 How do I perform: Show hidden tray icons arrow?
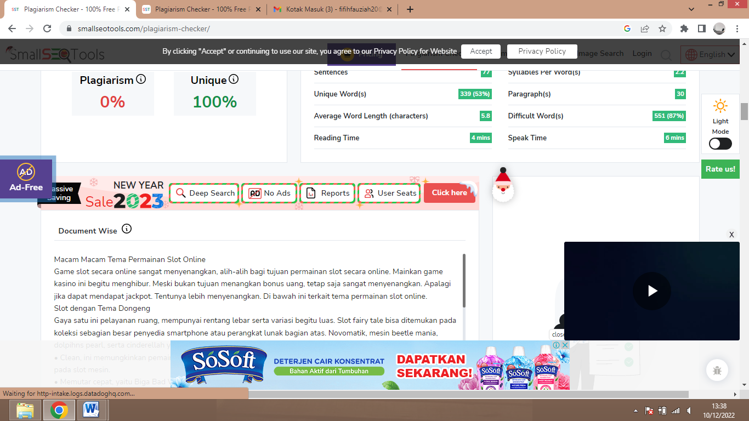tap(636, 411)
